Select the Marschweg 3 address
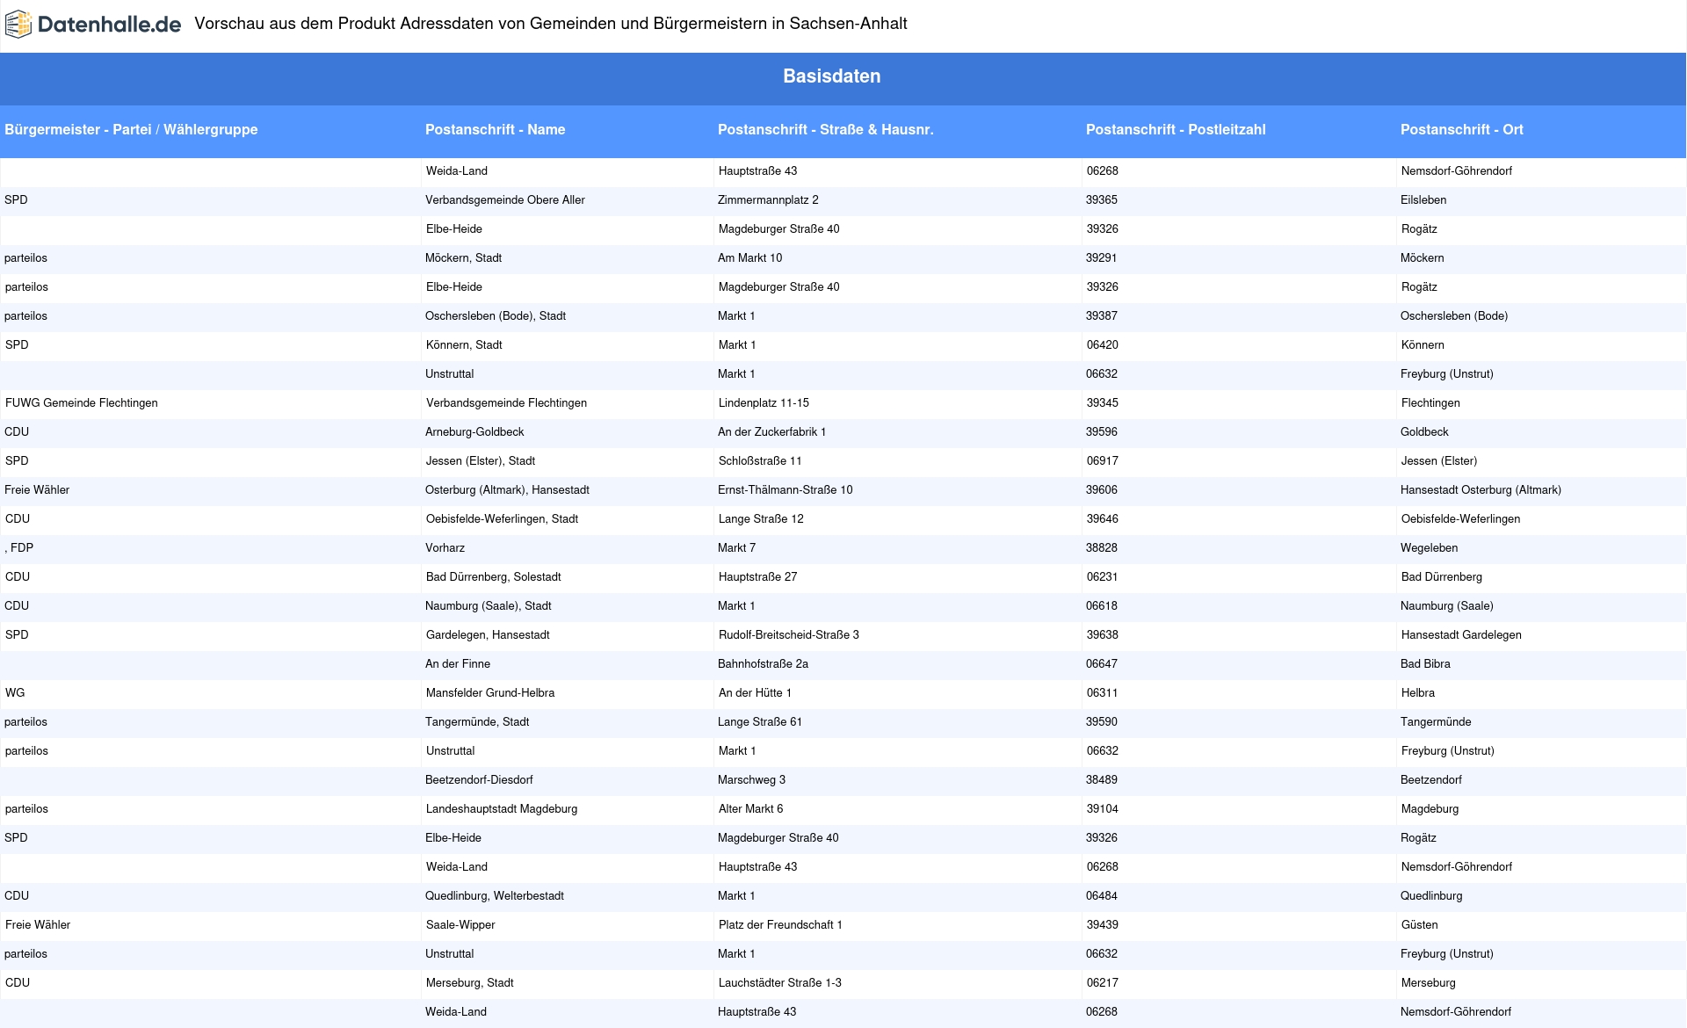The height and width of the screenshot is (1028, 1687). 751,780
